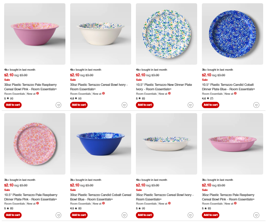Screen dimensions: 267x223
Task: View the blue Candid Cobalt dinner plate image
Action: pyautogui.click(x=232, y=34)
